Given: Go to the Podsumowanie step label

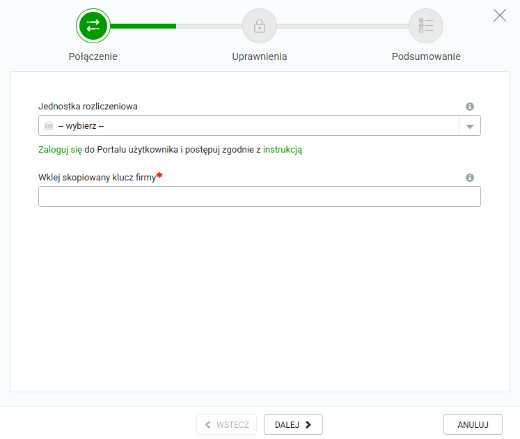Looking at the screenshot, I should tap(426, 57).
